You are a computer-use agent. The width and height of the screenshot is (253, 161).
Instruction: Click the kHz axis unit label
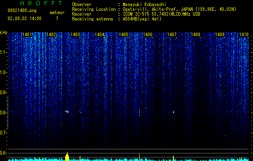(4, 33)
